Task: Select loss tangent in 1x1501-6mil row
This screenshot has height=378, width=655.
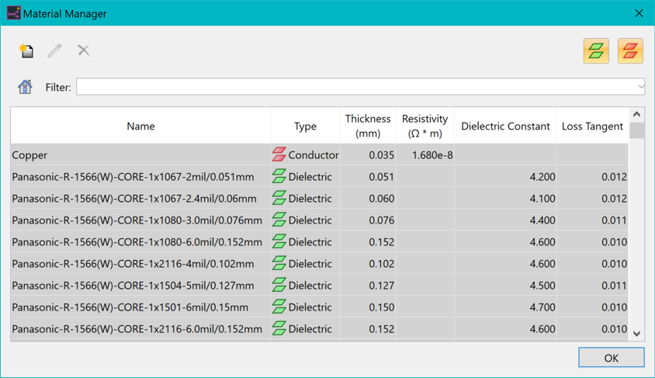Action: click(x=614, y=307)
